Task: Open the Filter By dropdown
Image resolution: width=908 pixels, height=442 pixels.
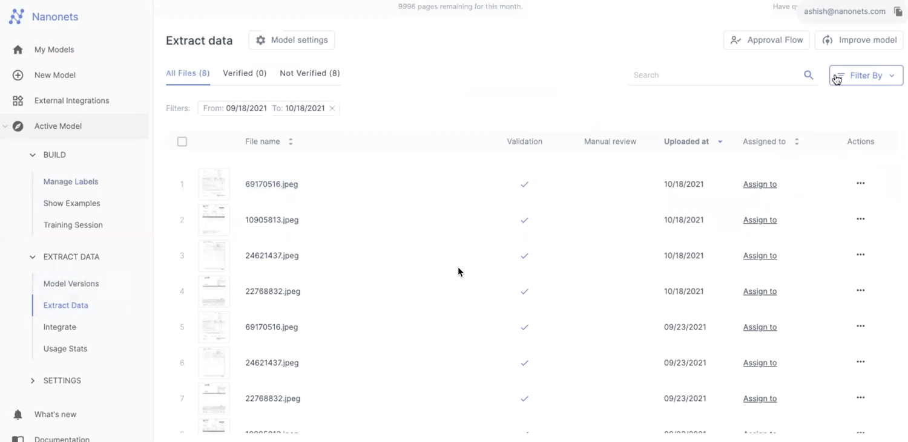Action: (866, 76)
